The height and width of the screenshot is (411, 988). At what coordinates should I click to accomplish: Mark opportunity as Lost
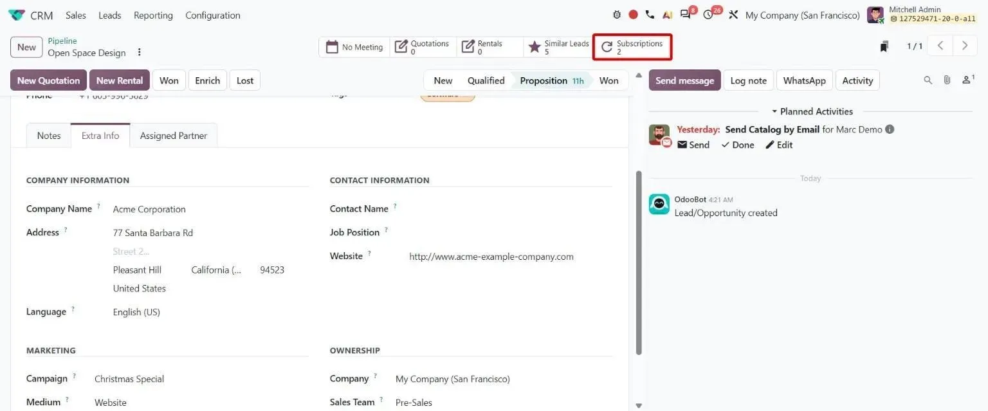(245, 80)
